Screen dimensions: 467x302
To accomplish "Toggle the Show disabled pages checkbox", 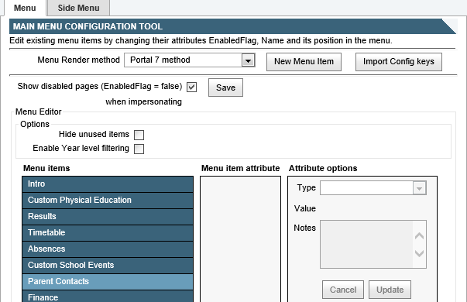I will 191,88.
